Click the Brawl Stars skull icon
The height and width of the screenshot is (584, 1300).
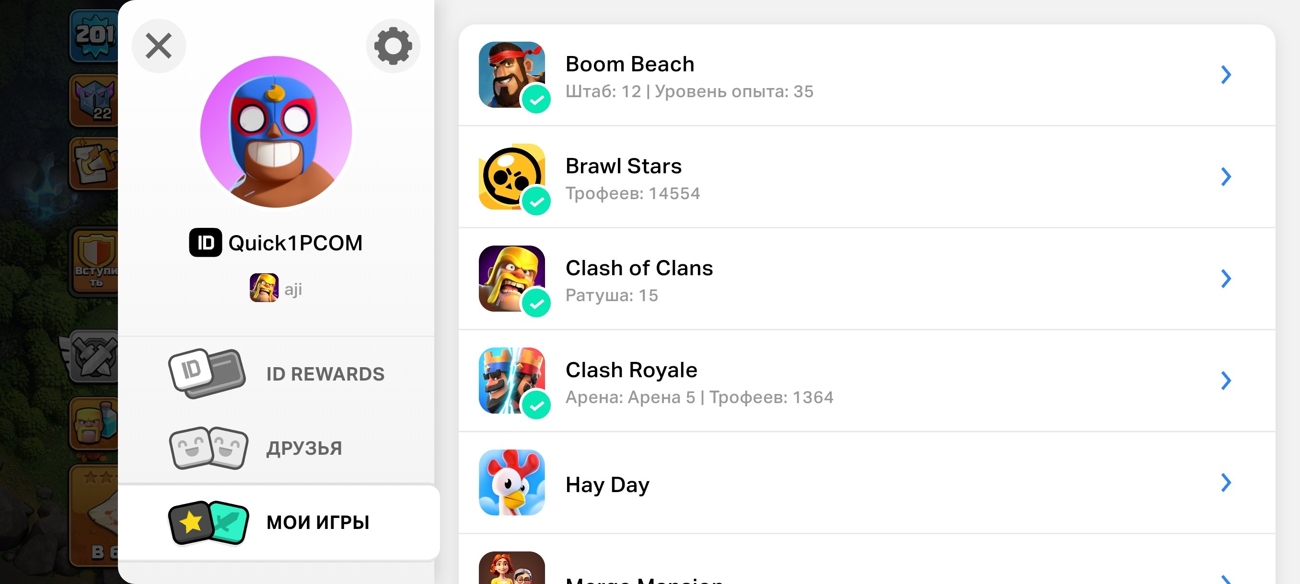coord(508,174)
